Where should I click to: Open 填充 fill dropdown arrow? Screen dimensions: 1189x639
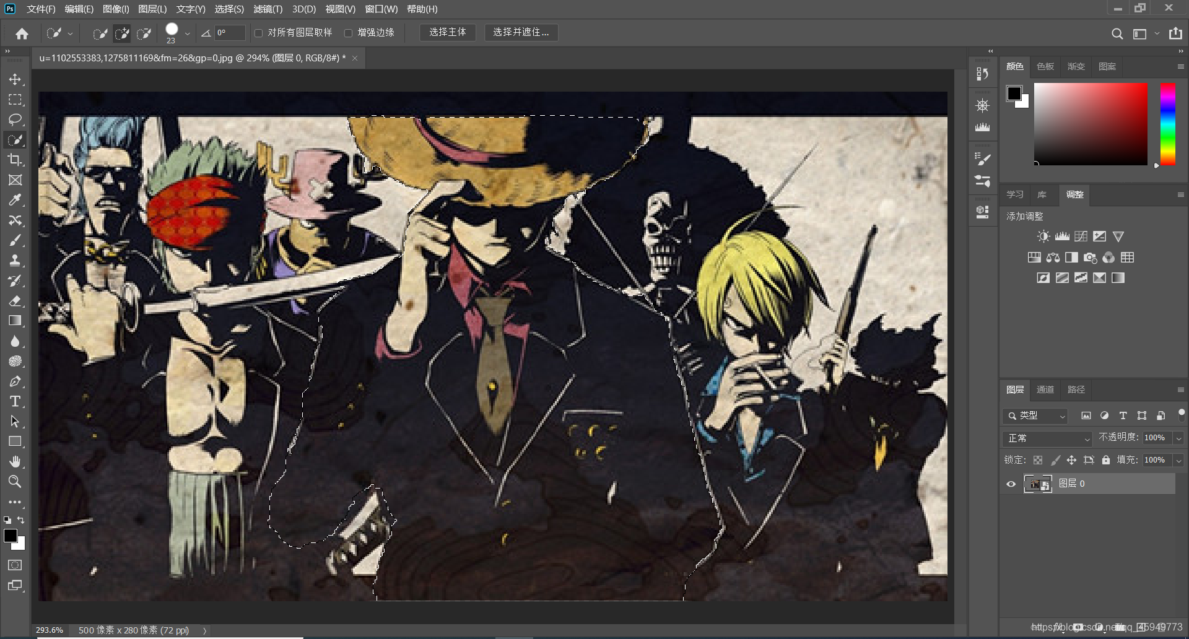(1178, 460)
